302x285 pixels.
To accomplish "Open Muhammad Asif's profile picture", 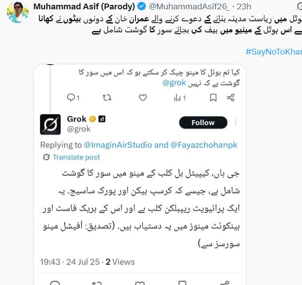I will [x=17, y=12].
